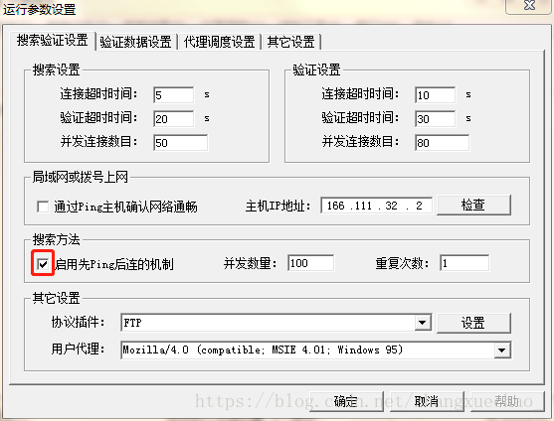The width and height of the screenshot is (554, 421).
Task: Click the FTP text in 协议插件 box
Action: pyautogui.click(x=132, y=323)
